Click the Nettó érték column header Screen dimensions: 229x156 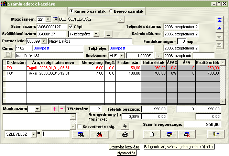tap(154, 63)
